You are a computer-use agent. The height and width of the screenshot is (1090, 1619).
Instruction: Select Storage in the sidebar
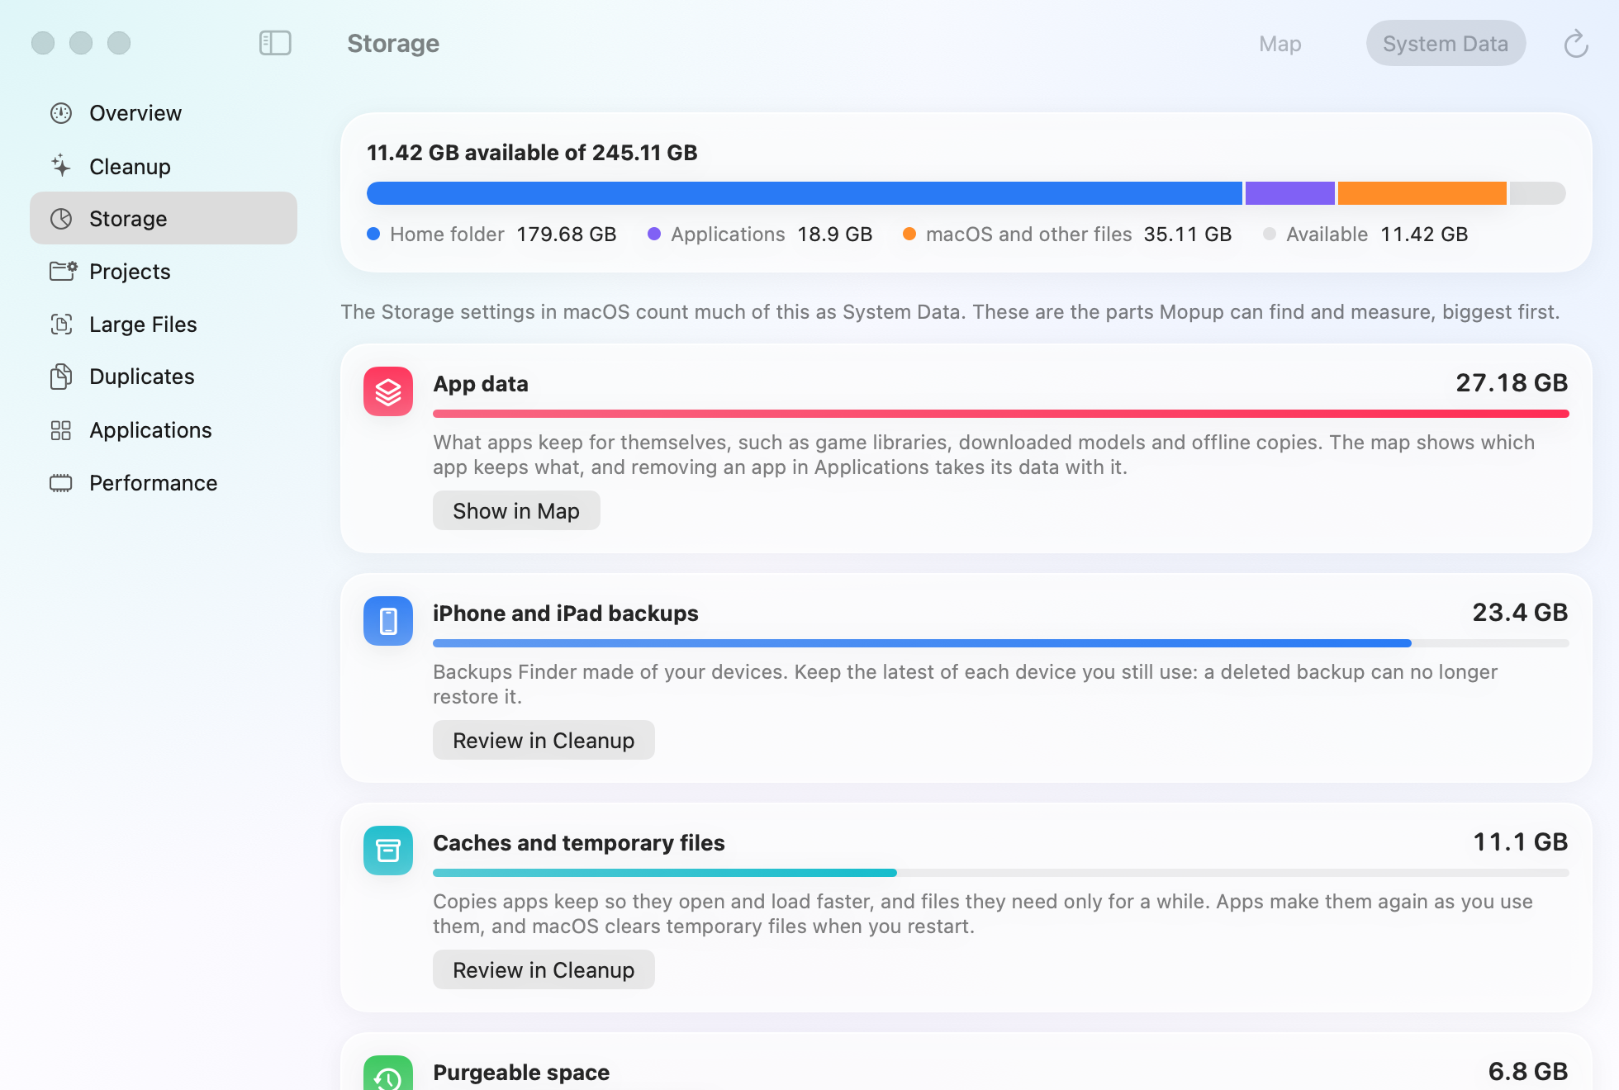click(x=164, y=219)
